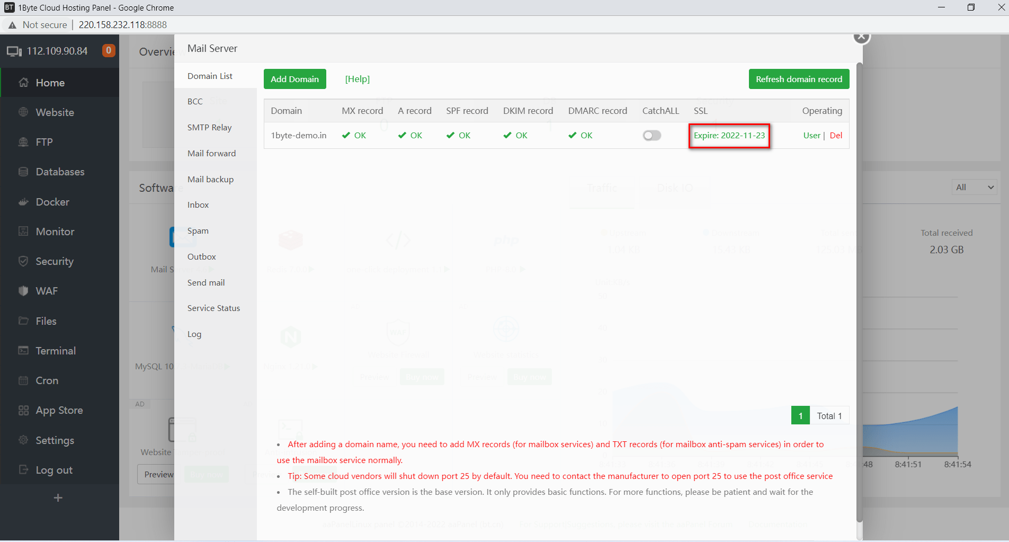Open the Cron calendar icon
This screenshot has height=542, width=1009.
pyautogui.click(x=23, y=380)
